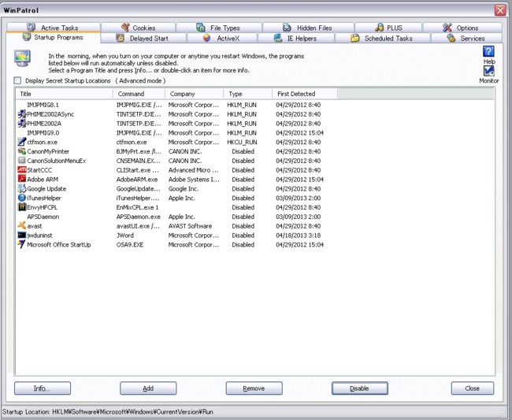The height and width of the screenshot is (420, 512).
Task: Select the APSDaemon entry
Action: click(176, 217)
